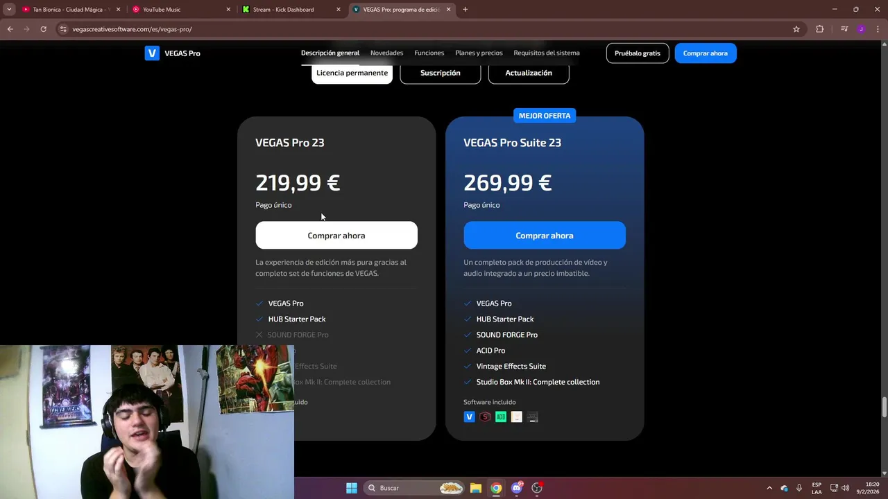The height and width of the screenshot is (499, 888).
Task: Click the VEGAS Pro Suite 23 heading
Action: point(512,143)
